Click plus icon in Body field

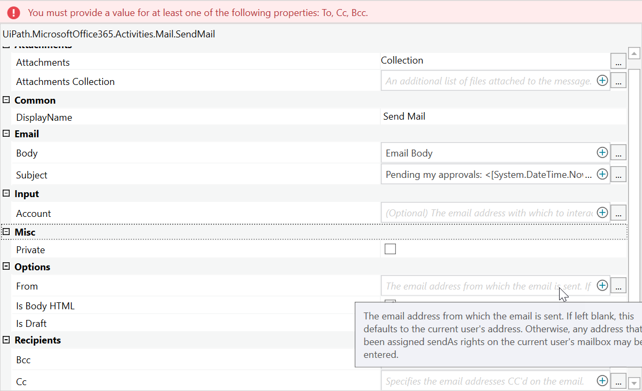click(x=602, y=153)
